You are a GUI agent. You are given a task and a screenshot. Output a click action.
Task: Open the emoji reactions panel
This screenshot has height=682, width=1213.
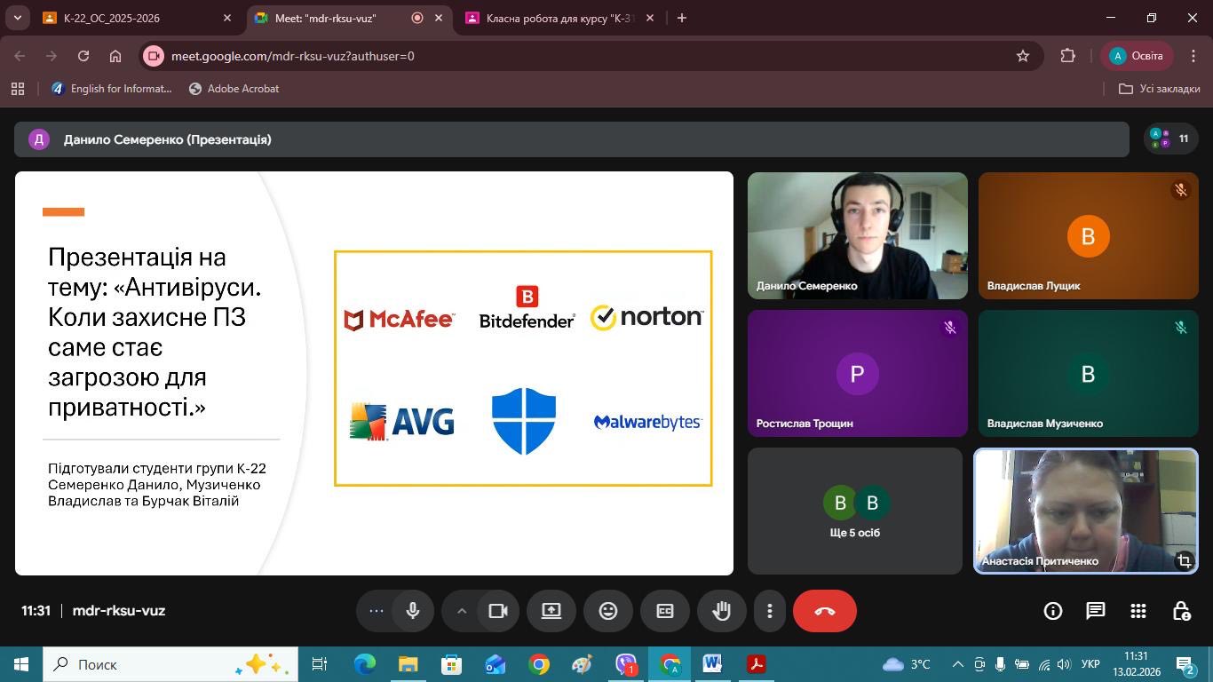point(608,611)
